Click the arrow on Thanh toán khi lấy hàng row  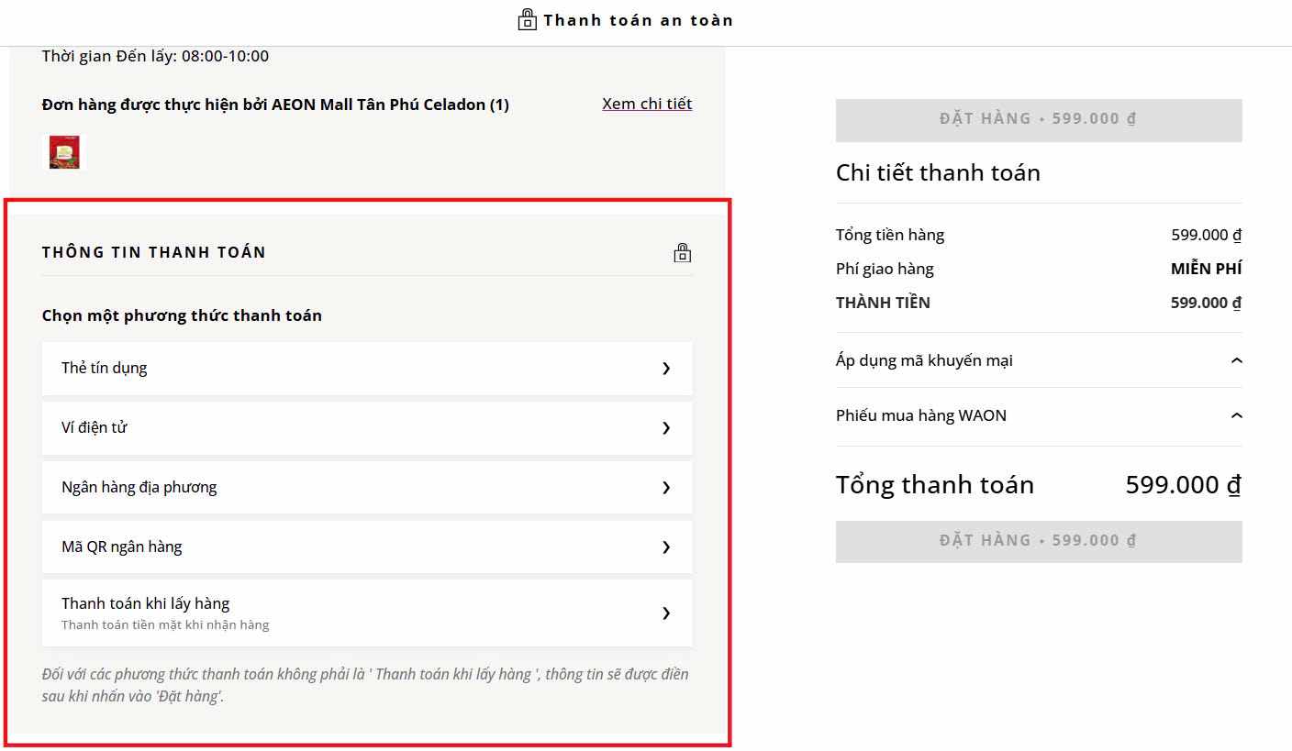coord(666,613)
